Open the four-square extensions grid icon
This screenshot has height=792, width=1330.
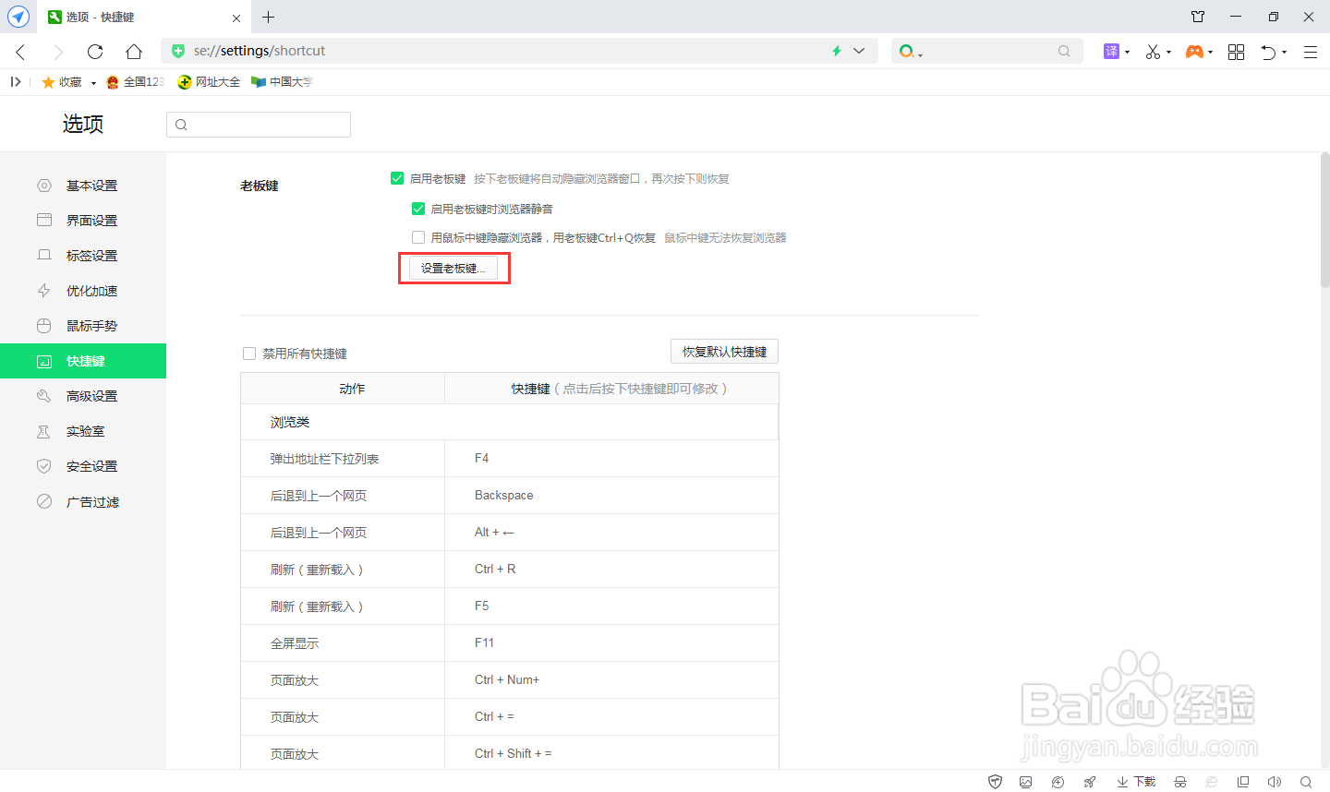1236,52
